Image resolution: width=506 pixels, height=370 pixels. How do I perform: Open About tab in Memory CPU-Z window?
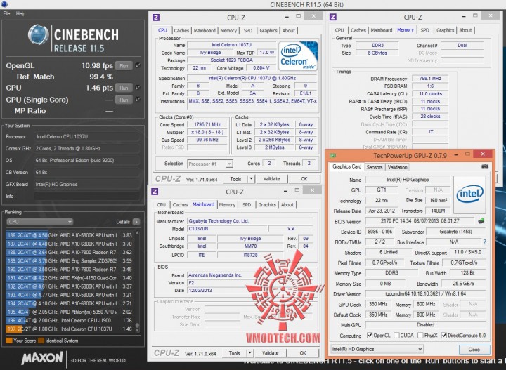coord(465,30)
